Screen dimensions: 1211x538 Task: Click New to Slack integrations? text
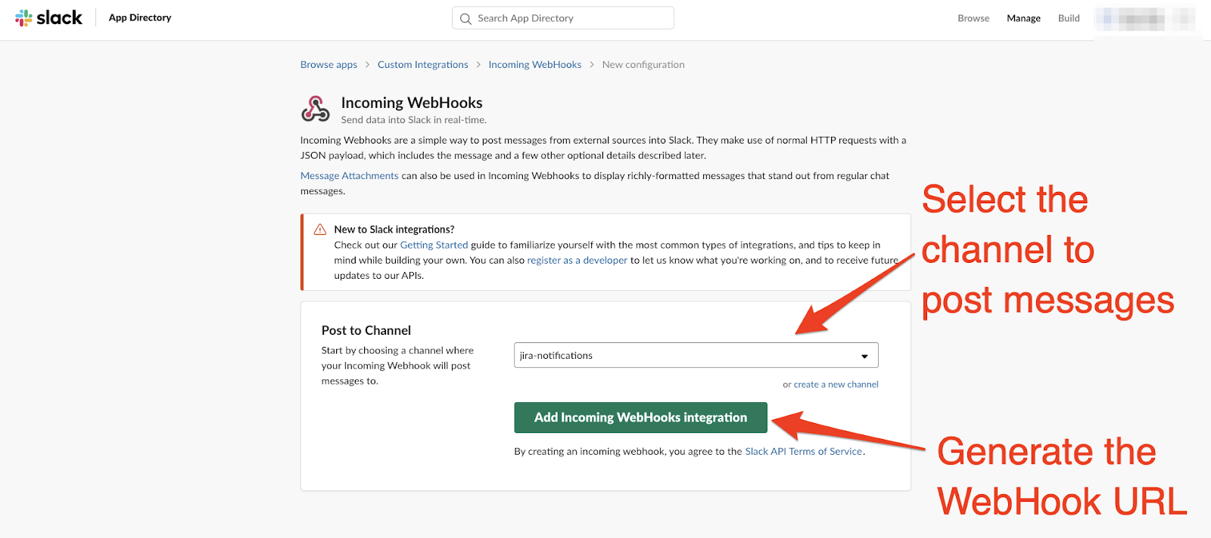(x=394, y=230)
